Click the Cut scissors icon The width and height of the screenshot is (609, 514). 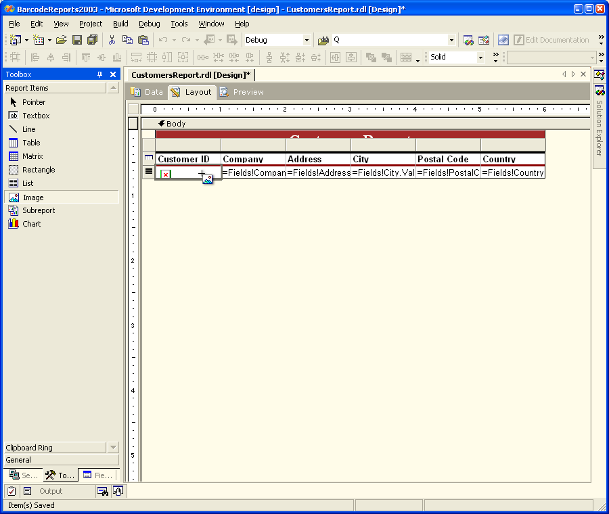pyautogui.click(x=112, y=40)
